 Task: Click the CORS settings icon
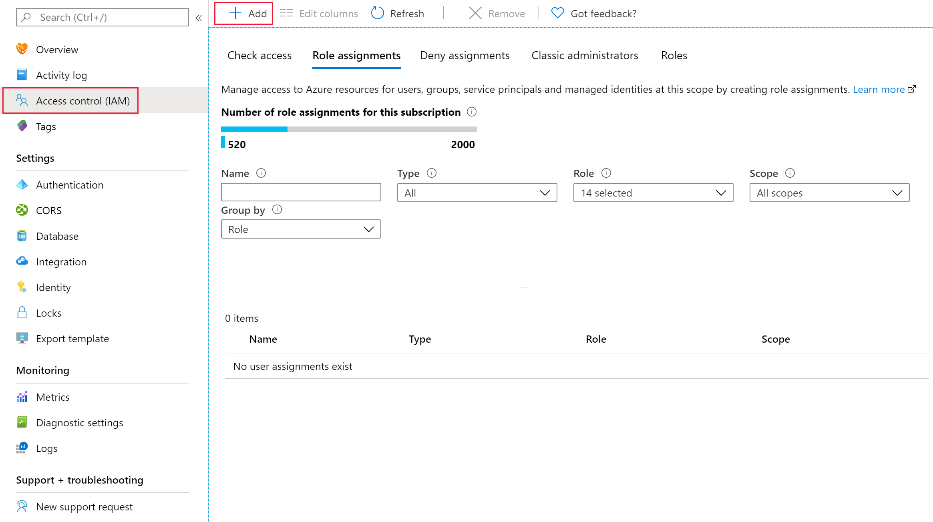click(x=22, y=210)
